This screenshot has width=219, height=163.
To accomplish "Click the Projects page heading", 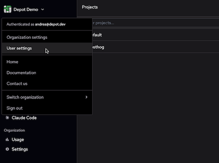I will click(x=90, y=7).
